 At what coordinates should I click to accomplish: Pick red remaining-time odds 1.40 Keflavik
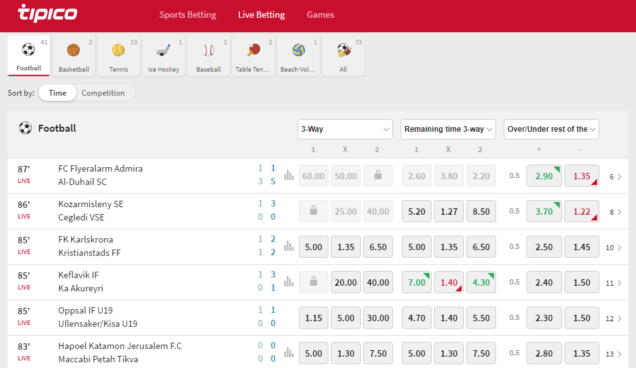[x=449, y=282]
